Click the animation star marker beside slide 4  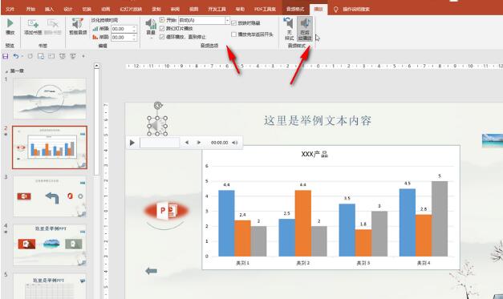click(x=6, y=232)
